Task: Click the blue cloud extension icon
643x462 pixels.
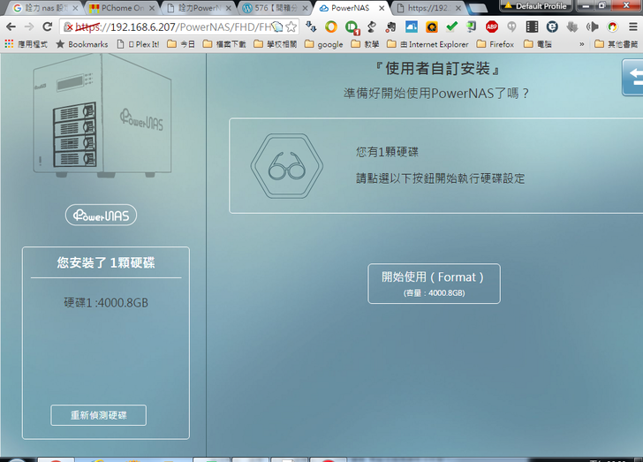Action: [412, 27]
